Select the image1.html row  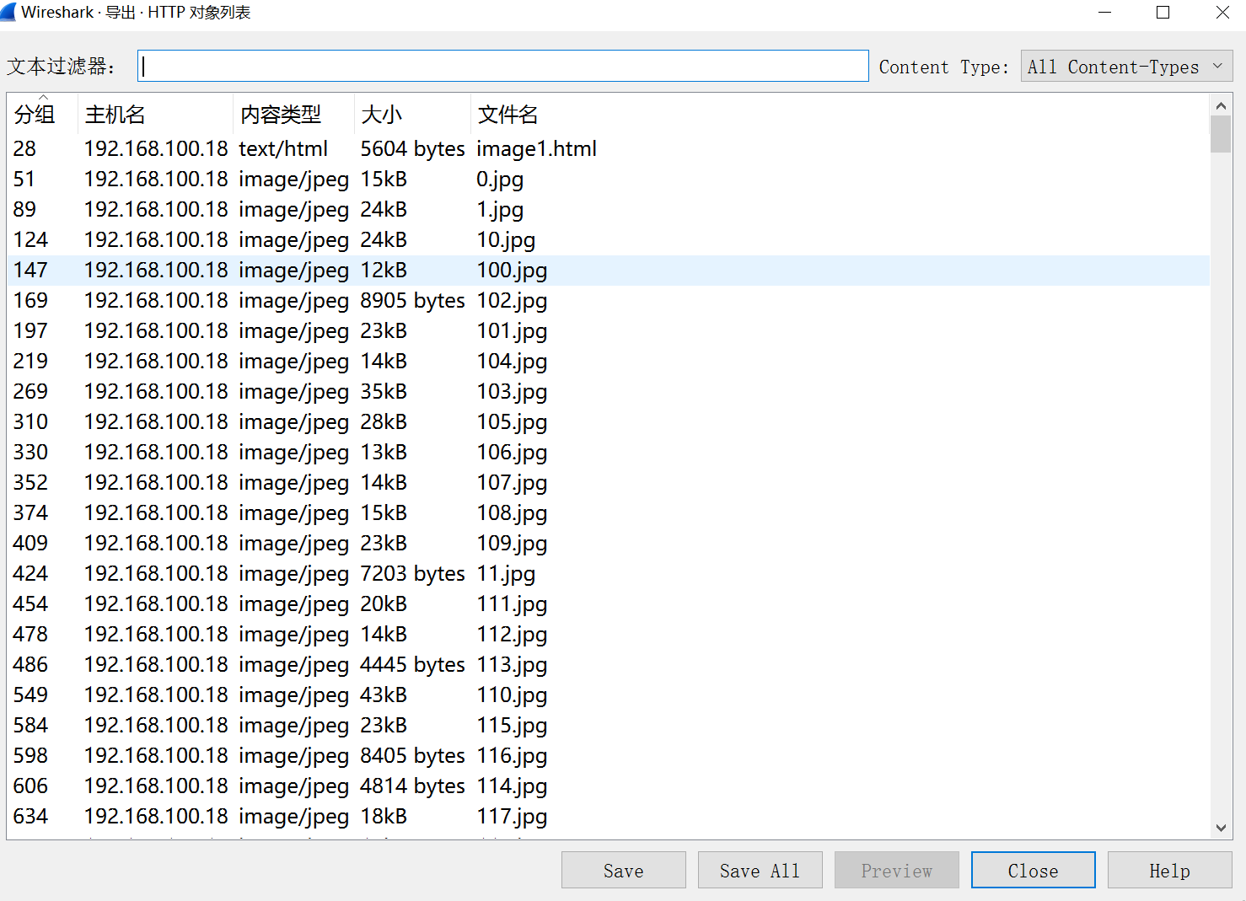(x=609, y=148)
